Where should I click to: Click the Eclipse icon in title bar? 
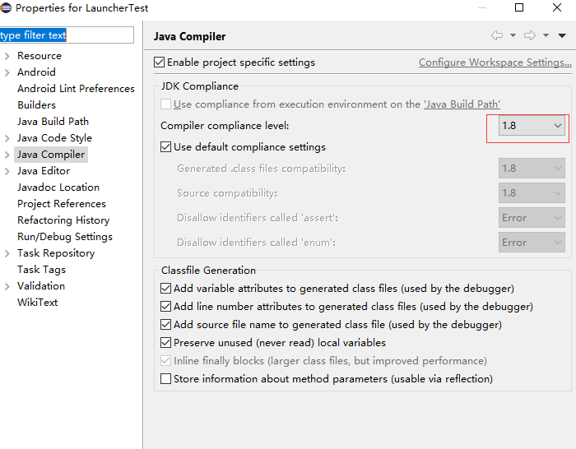[x=7, y=8]
